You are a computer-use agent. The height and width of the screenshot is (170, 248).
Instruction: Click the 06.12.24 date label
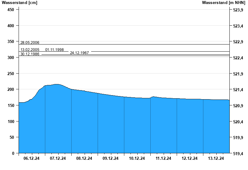32,159
